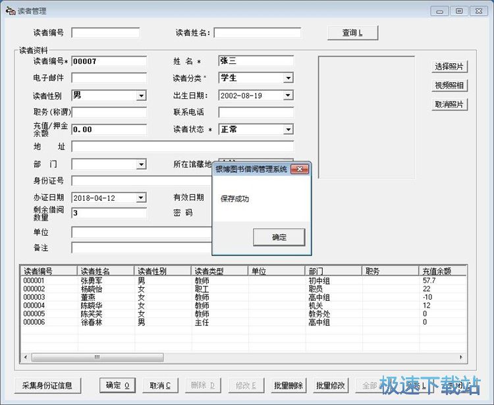This screenshot has height=405, width=494.
Task: Click the 批量删除 button
Action: 288,385
